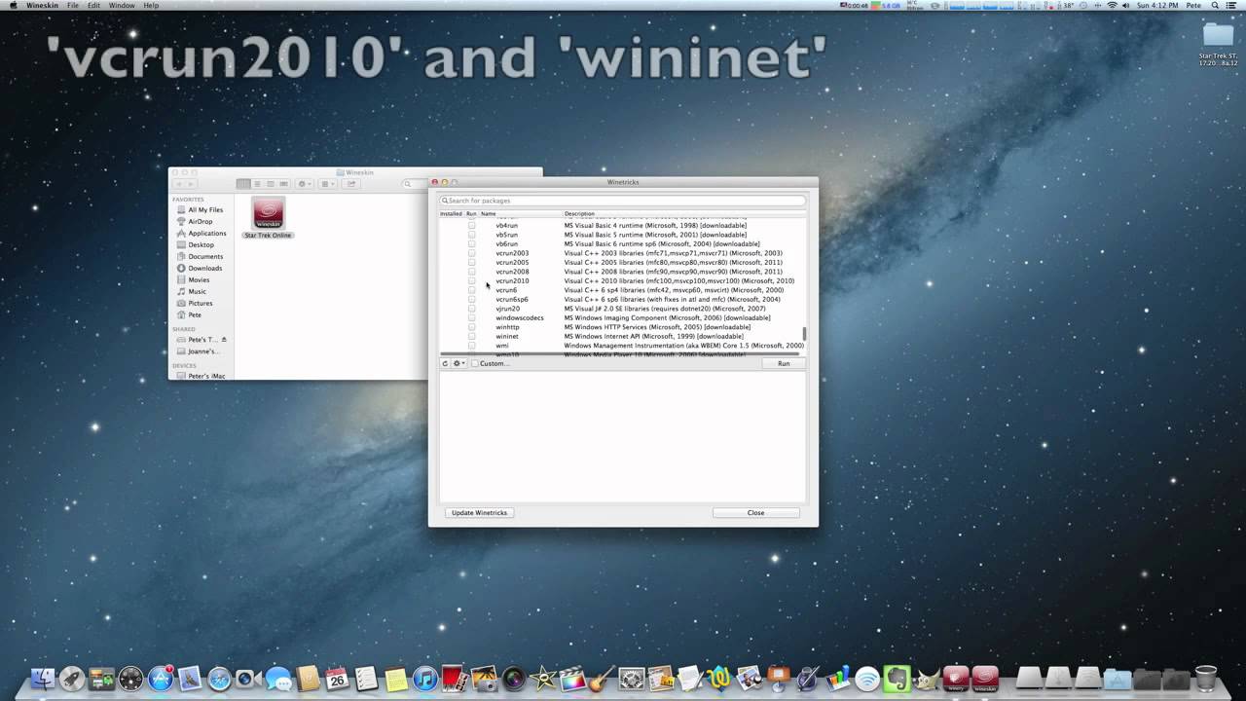Image resolution: width=1246 pixels, height=701 pixels.
Task: Sort by the Description column header
Action: click(x=578, y=213)
